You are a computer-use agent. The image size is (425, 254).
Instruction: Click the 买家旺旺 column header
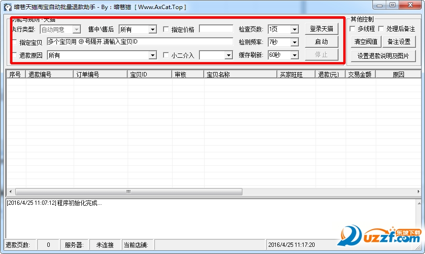coord(296,74)
